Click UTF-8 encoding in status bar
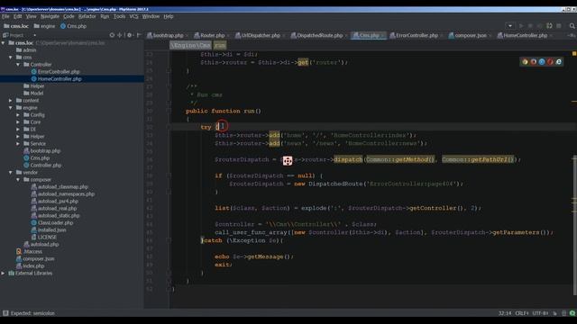577x324 pixels. pyautogui.click(x=540, y=313)
